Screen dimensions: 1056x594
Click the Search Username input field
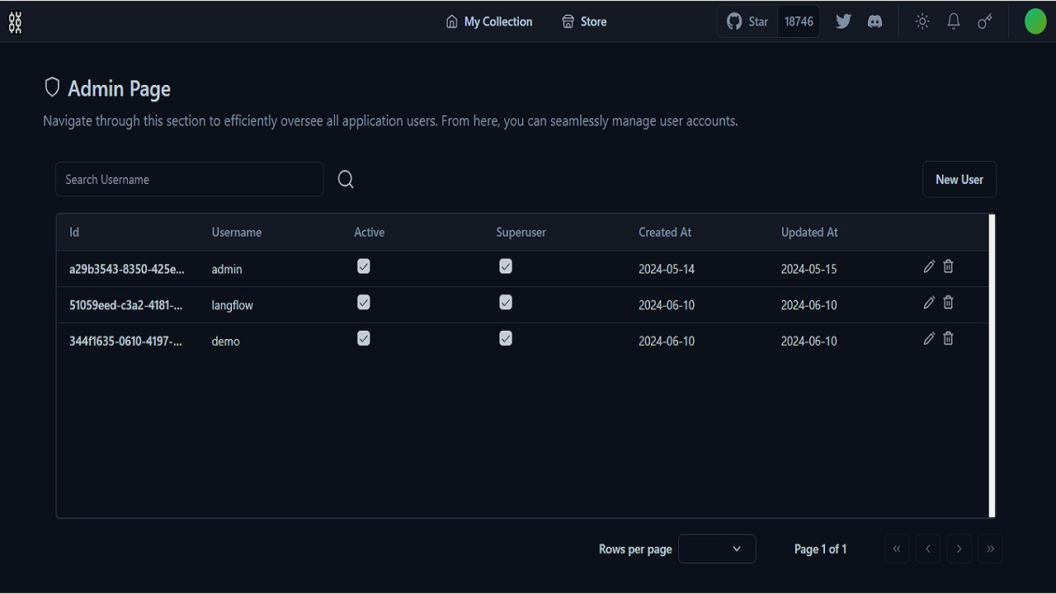[x=189, y=179]
